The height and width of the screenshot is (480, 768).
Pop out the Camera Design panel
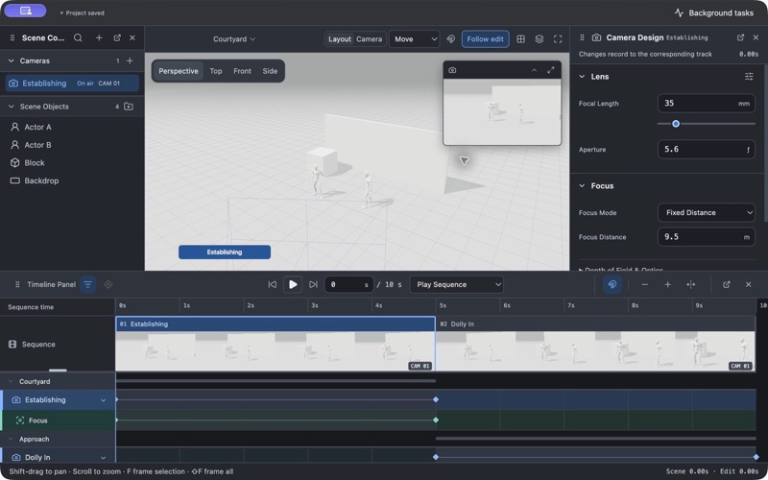[740, 37]
